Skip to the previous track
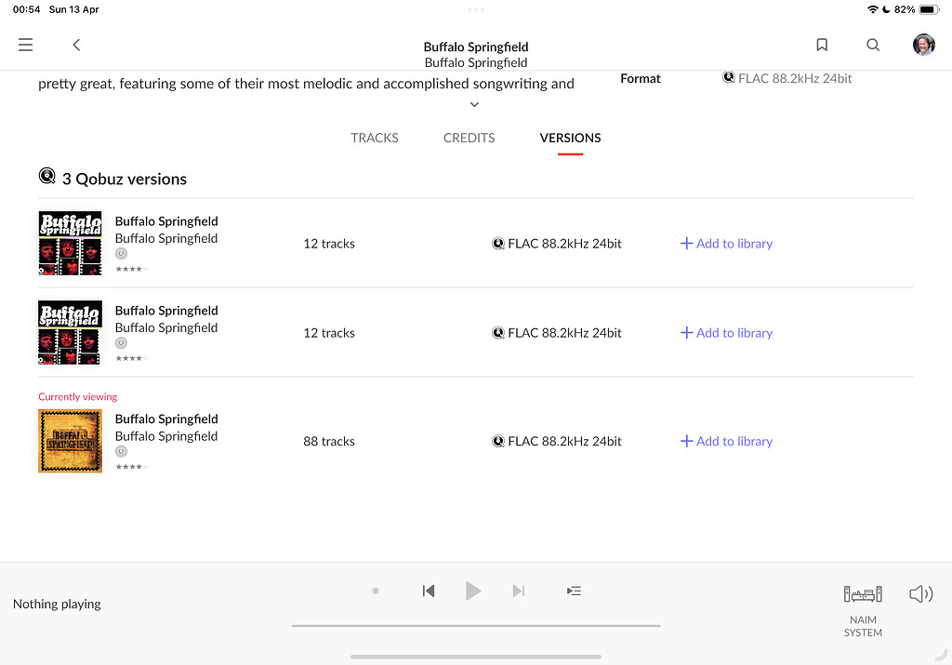The image size is (952, 665). coord(428,591)
